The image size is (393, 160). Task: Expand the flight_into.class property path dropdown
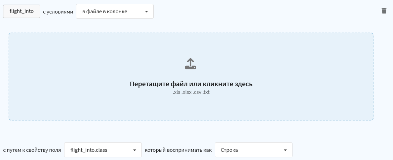pos(103,150)
